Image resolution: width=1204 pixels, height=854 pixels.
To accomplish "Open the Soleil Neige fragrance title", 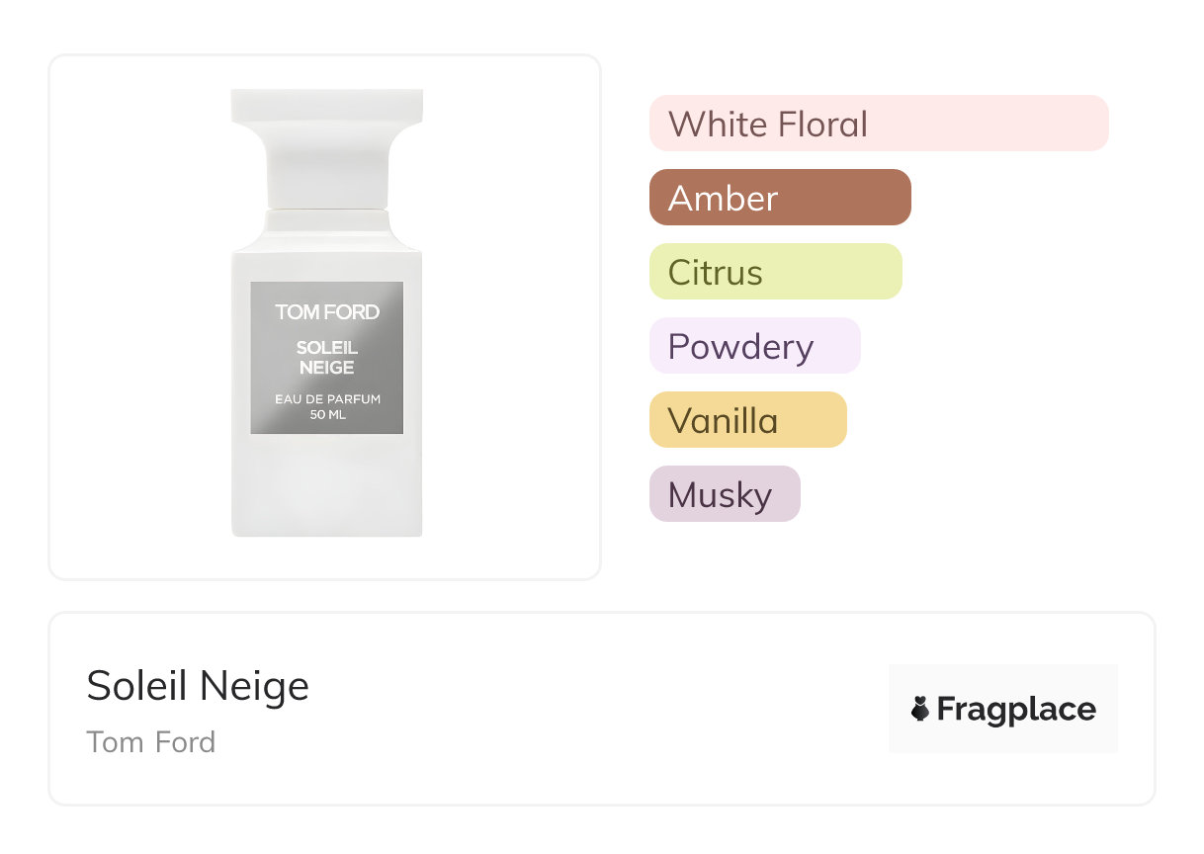I will [x=198, y=685].
